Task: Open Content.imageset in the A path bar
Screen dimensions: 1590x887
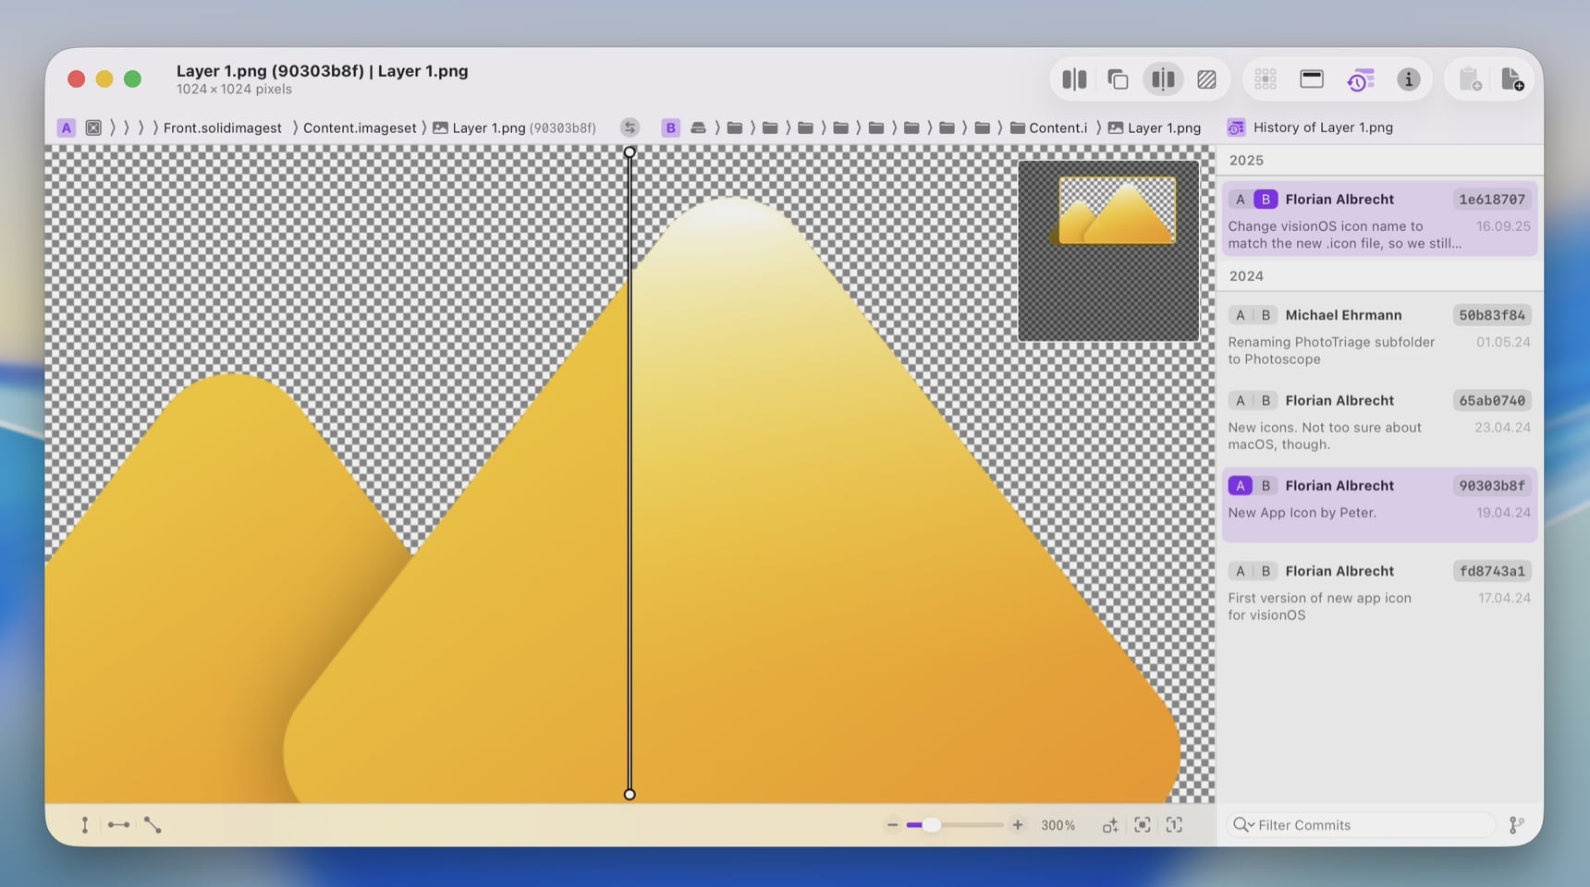Action: pyautogui.click(x=359, y=128)
